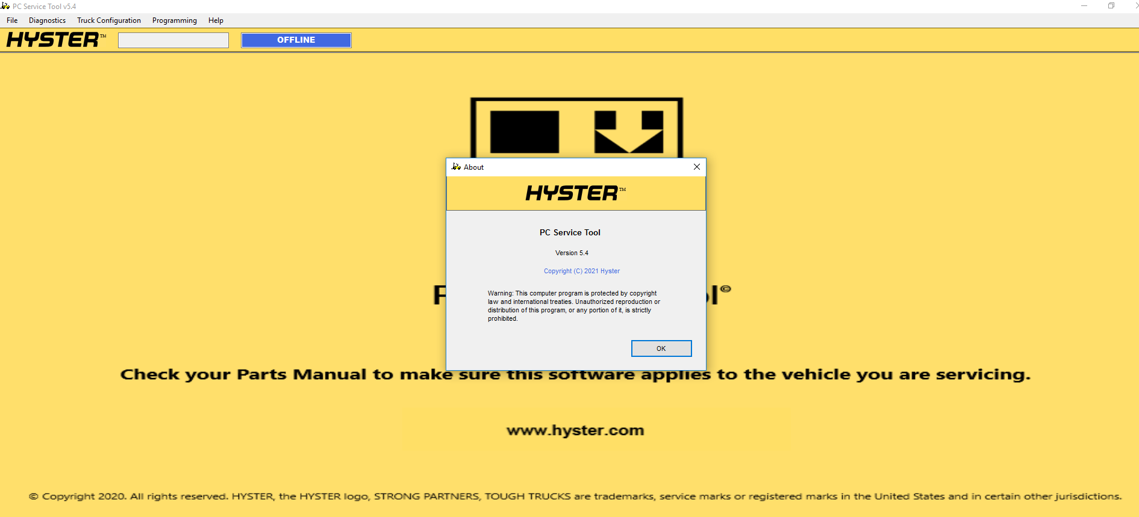Open the File menu
The height and width of the screenshot is (517, 1139).
pyautogui.click(x=12, y=20)
